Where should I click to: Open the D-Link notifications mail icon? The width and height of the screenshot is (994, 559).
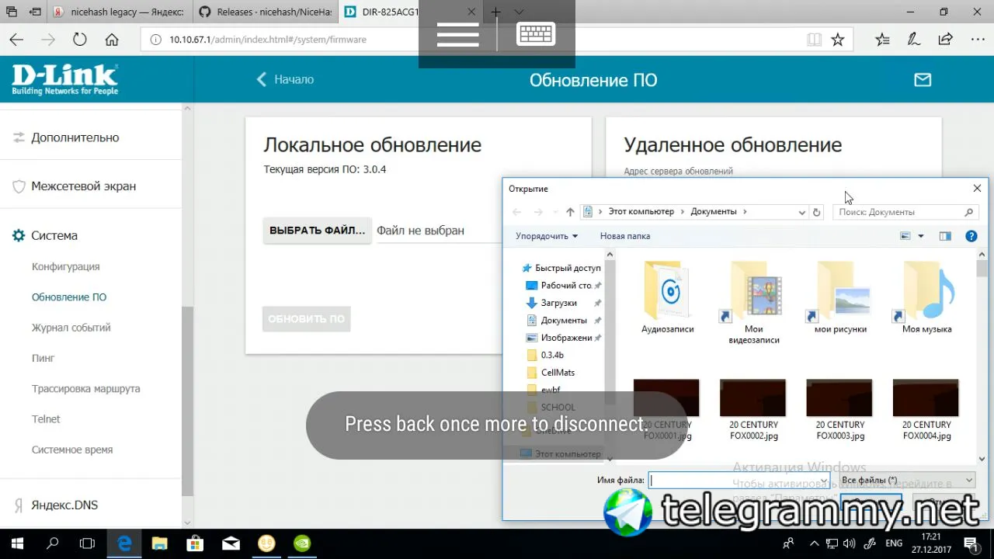click(923, 79)
